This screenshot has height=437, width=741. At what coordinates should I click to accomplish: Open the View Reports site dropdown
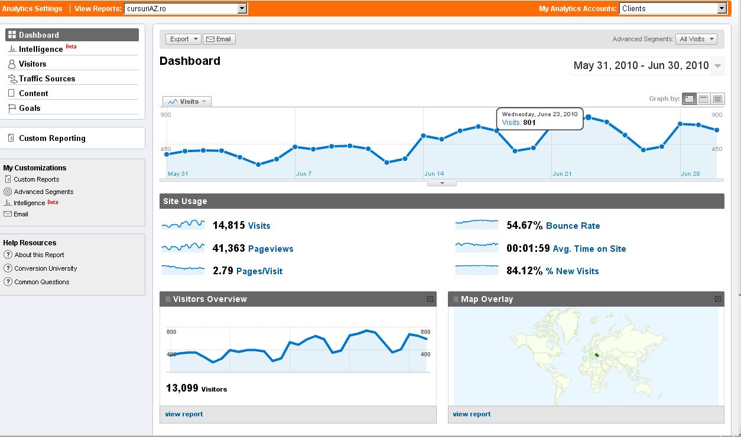(242, 9)
